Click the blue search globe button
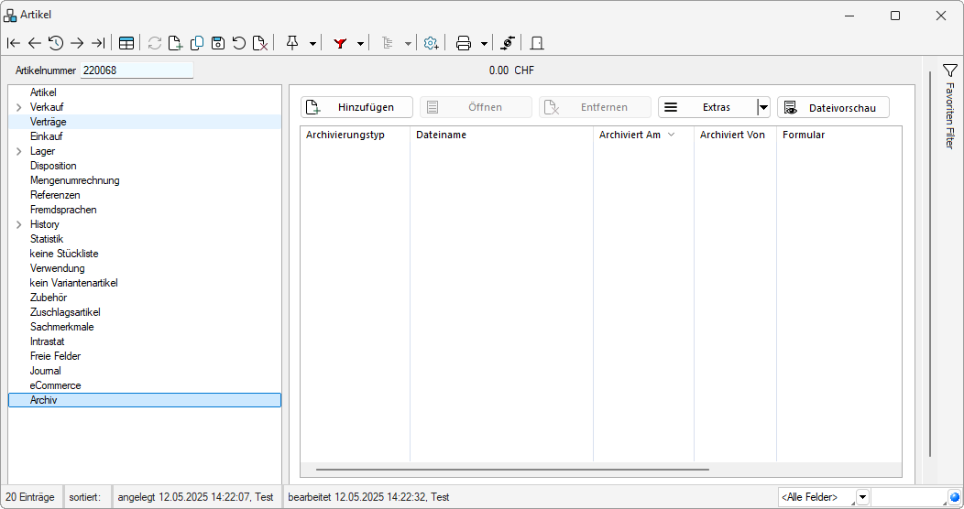The height and width of the screenshot is (509, 964). pos(954,497)
